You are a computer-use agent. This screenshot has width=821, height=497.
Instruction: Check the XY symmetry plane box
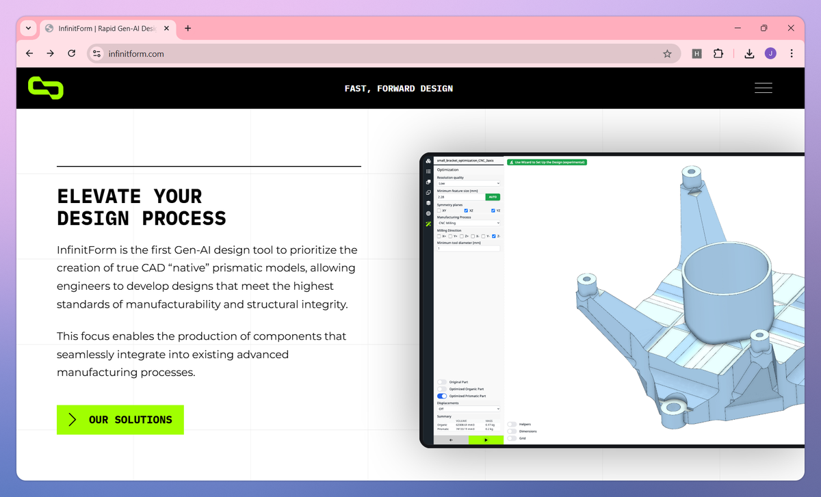[x=439, y=211]
